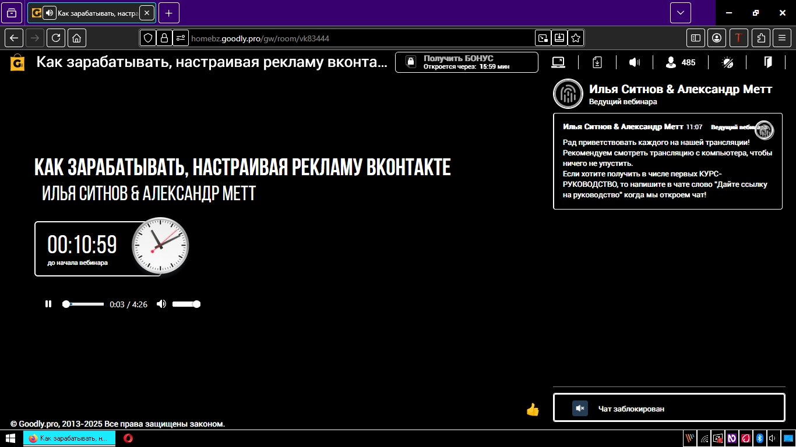Click the Получить БОНУС button
Viewport: 796px width, 447px height.
466,62
